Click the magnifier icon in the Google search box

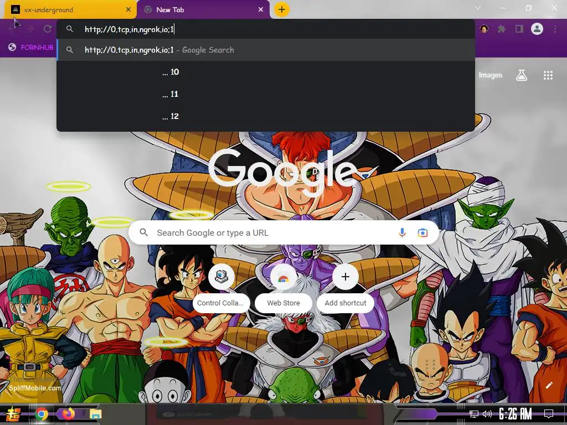(143, 232)
